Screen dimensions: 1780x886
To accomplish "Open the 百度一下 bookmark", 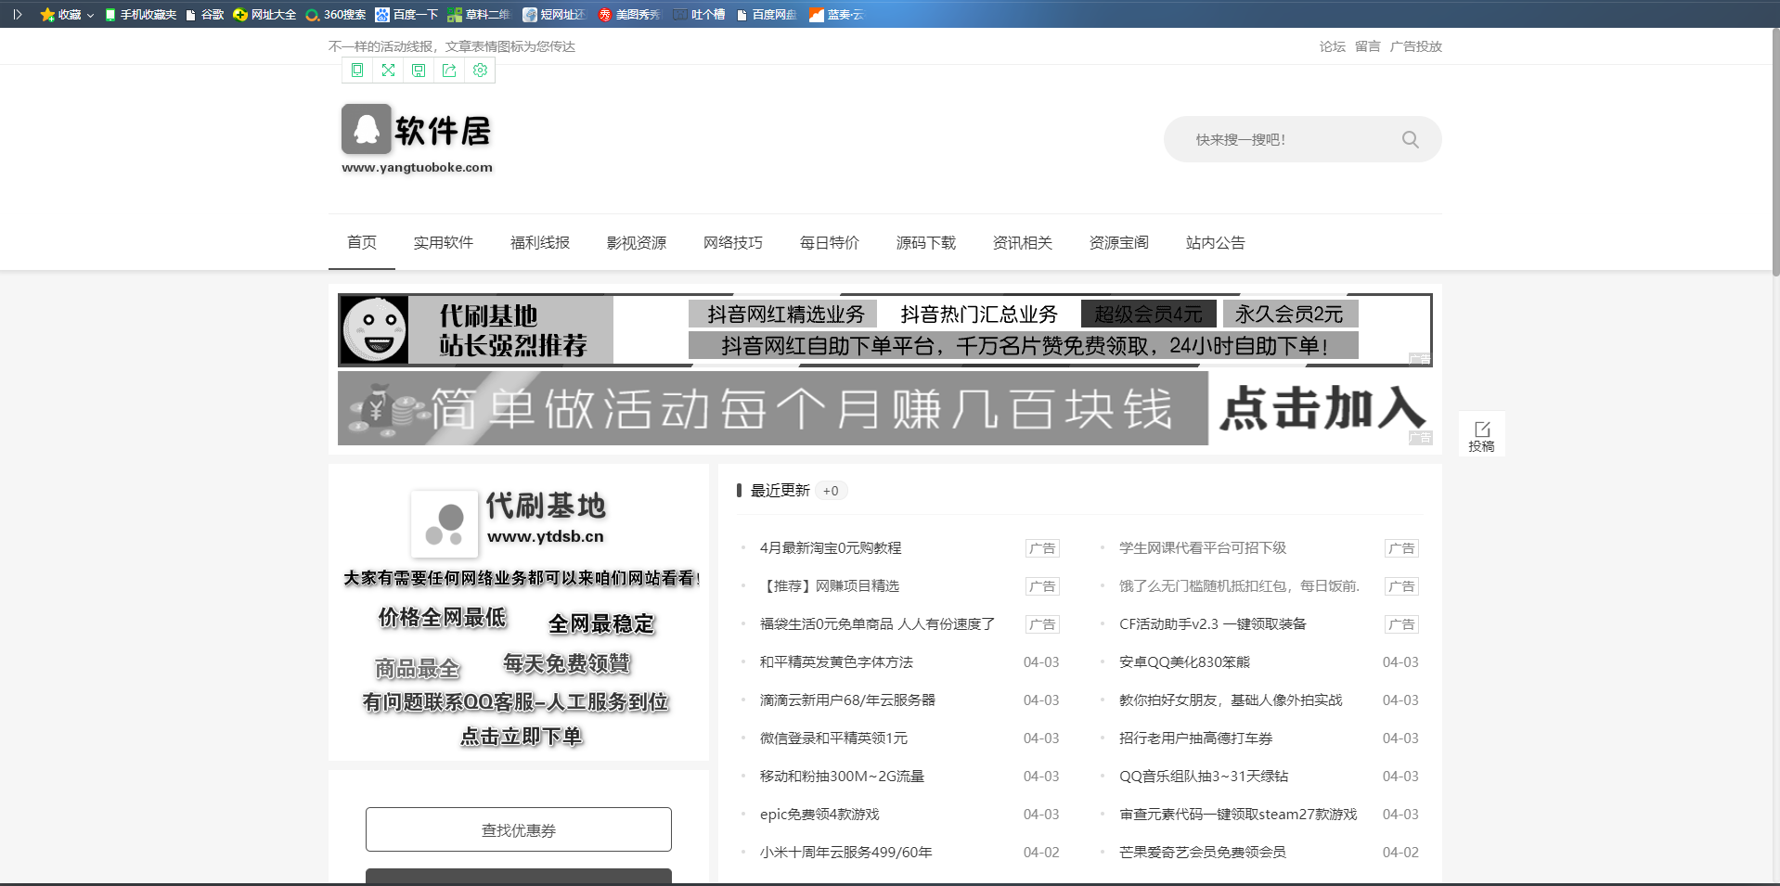I will tap(406, 15).
